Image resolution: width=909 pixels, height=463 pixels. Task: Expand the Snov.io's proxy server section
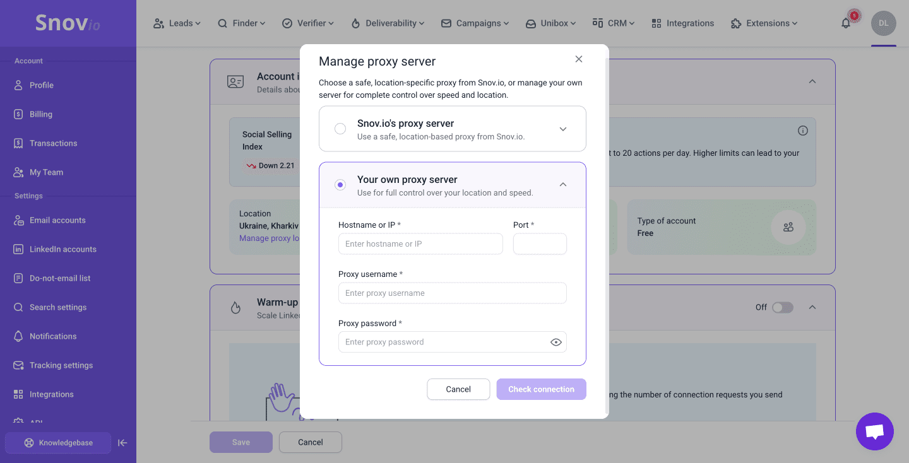[563, 129]
